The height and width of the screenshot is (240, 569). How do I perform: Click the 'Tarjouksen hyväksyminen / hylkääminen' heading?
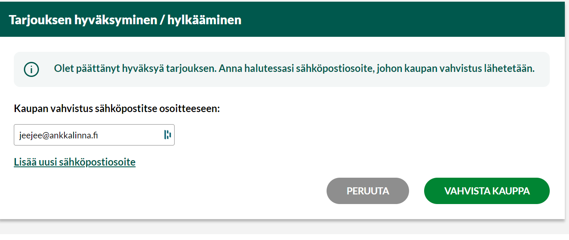pos(125,20)
